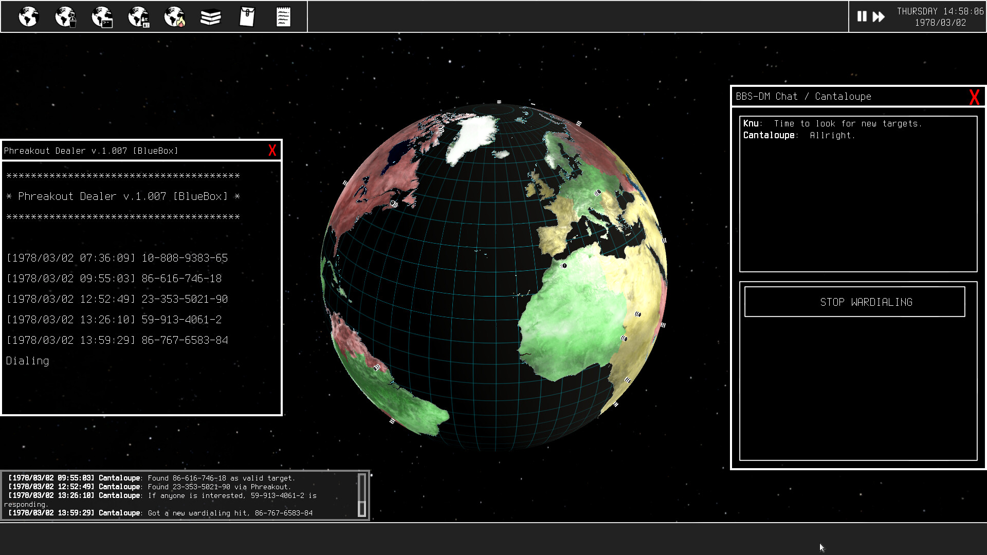Open the plain globe view
This screenshot has width=987, height=555.
pos(28,16)
